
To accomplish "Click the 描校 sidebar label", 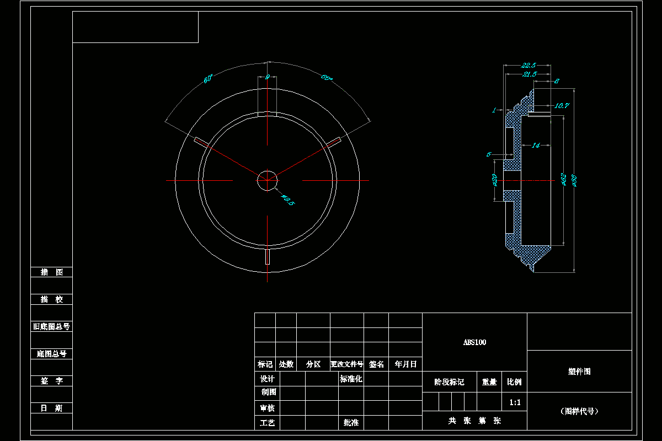I will (52, 299).
